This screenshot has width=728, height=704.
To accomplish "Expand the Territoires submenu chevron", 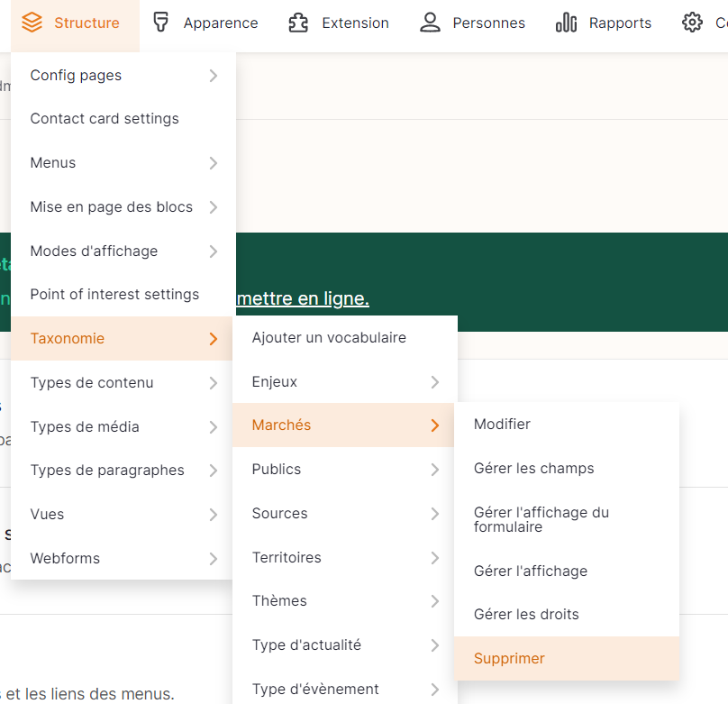I will [435, 558].
